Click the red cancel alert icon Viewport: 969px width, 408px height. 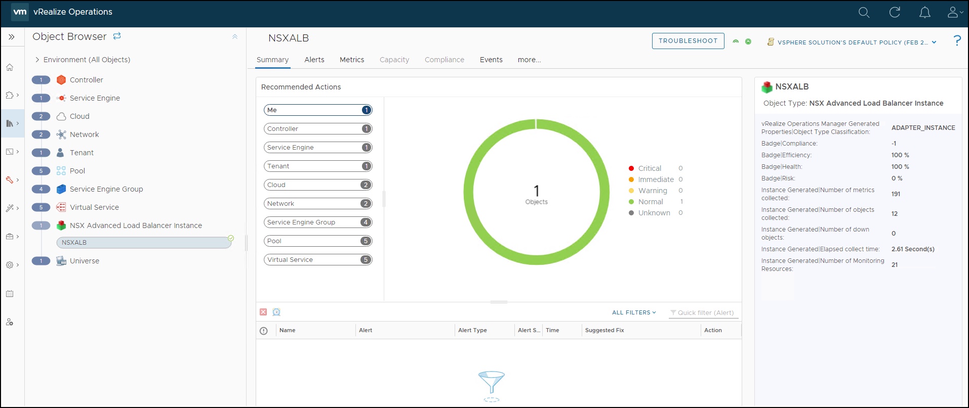click(263, 312)
